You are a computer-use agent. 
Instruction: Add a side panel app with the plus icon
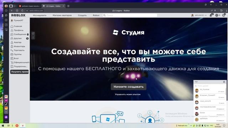(x=6, y=112)
